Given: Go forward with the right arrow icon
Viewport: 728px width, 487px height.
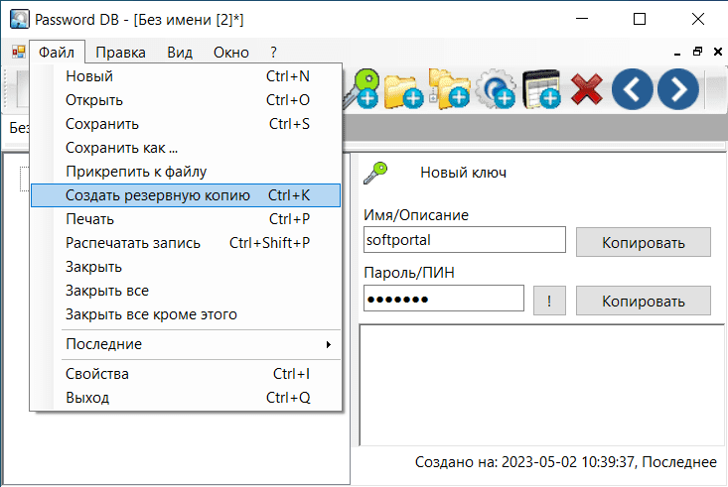Looking at the screenshot, I should point(678,90).
